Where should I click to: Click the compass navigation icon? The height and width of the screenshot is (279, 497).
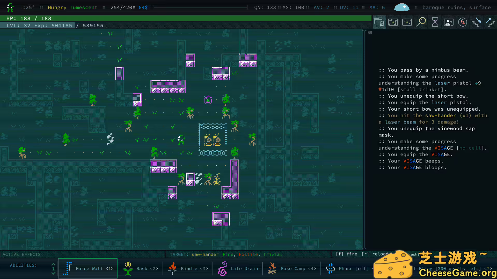(463, 22)
